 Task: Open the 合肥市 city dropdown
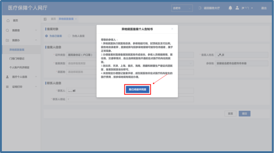coord(182,8)
